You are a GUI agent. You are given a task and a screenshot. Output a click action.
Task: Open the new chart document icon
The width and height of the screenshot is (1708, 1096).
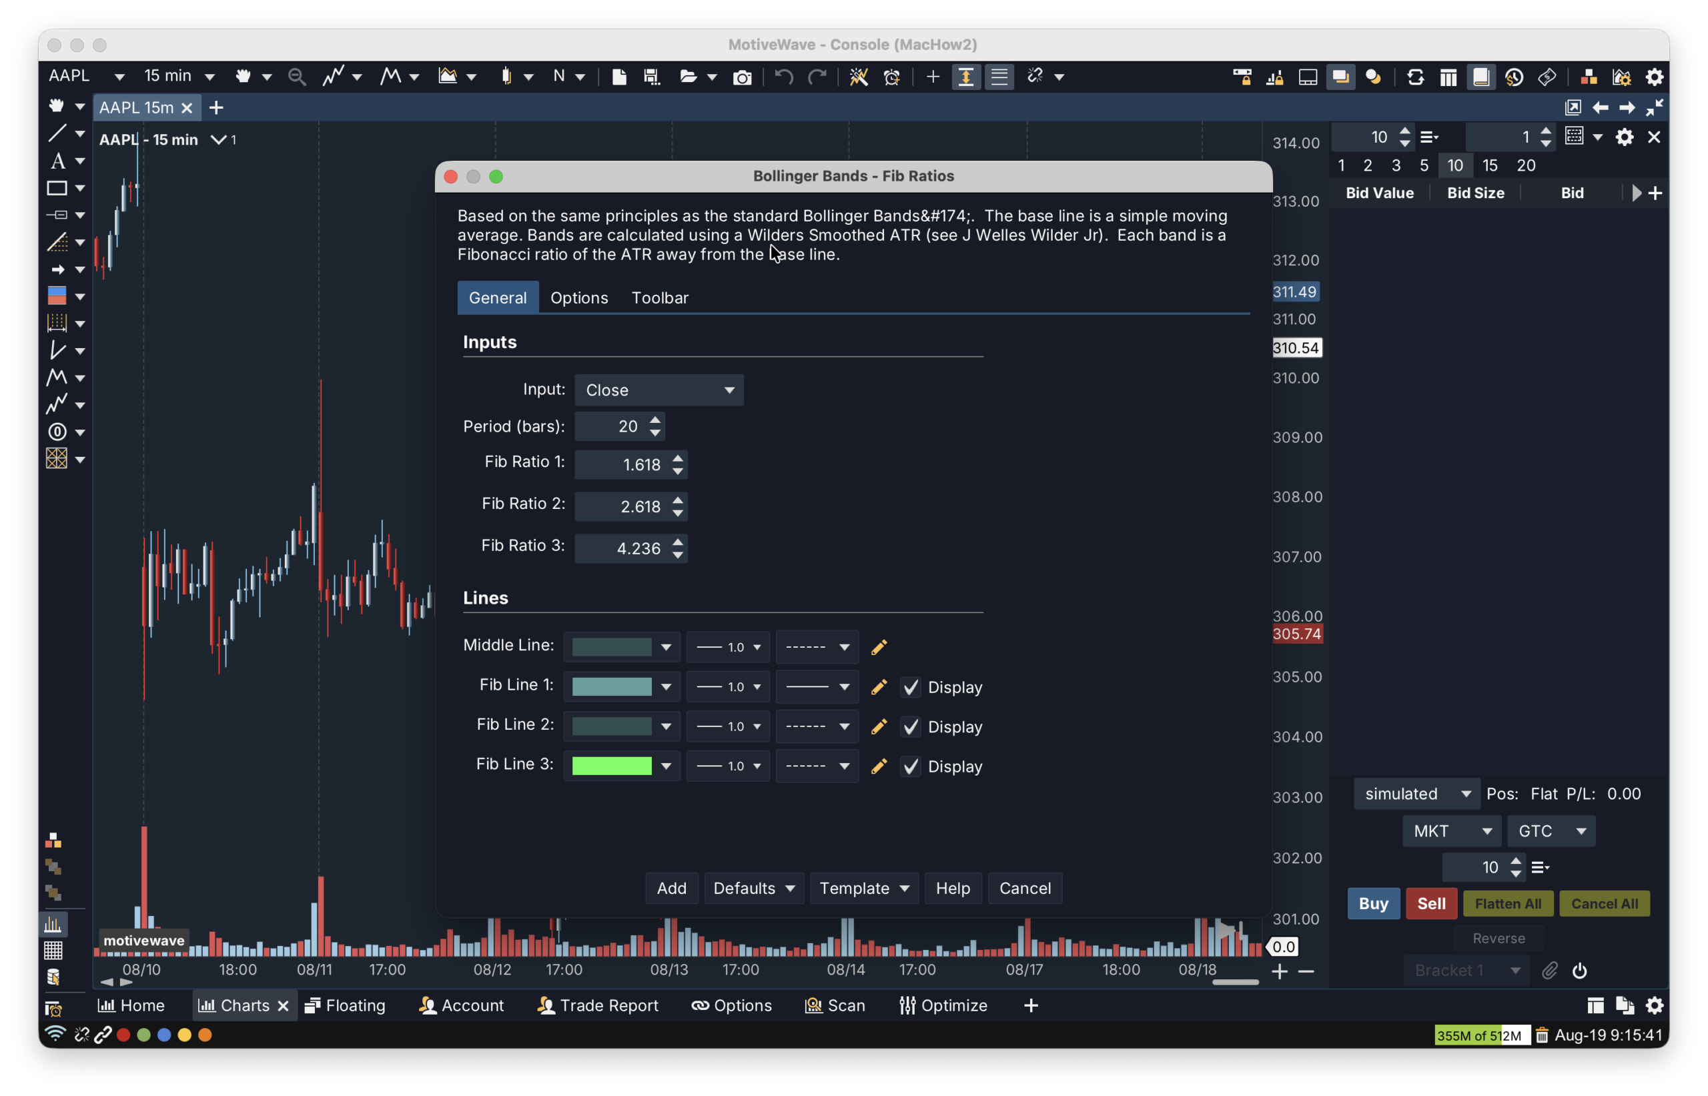(619, 76)
